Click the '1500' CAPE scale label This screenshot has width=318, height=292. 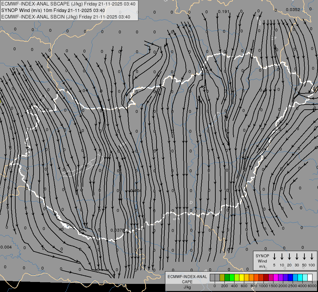273,286
